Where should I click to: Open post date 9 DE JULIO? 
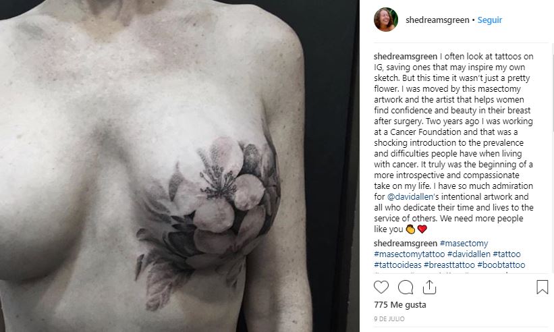click(x=389, y=319)
